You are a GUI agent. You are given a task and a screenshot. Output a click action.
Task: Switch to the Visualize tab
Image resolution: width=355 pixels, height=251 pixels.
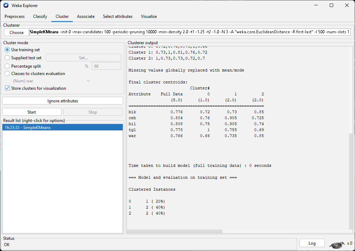[x=149, y=16]
